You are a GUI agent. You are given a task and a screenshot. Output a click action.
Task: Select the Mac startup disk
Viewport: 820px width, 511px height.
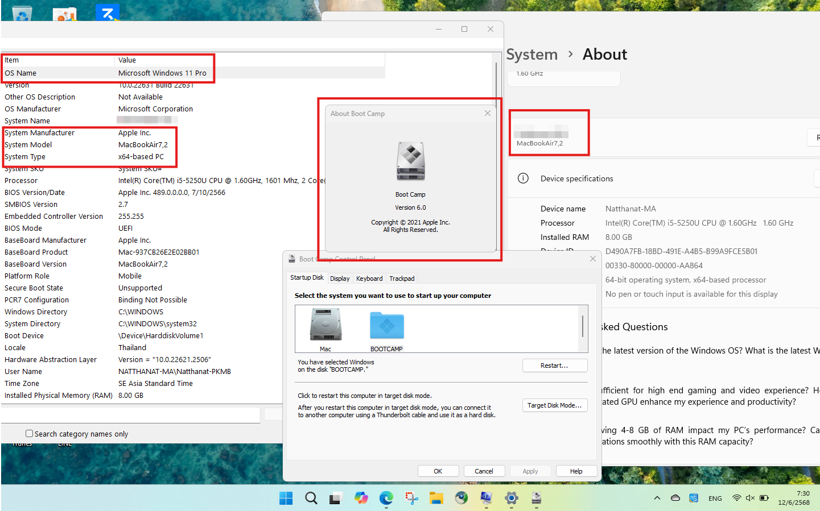[325, 330]
